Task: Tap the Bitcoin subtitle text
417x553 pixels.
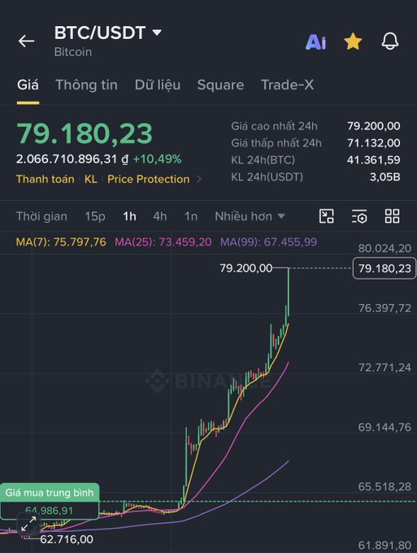Action: click(x=73, y=52)
